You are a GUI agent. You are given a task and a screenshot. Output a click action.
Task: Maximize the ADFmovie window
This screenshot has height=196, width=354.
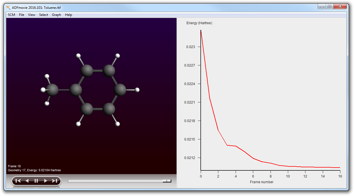pyautogui.click(x=329, y=6)
